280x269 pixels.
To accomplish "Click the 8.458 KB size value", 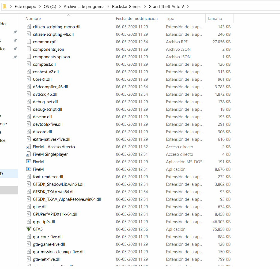I will click(223, 214).
